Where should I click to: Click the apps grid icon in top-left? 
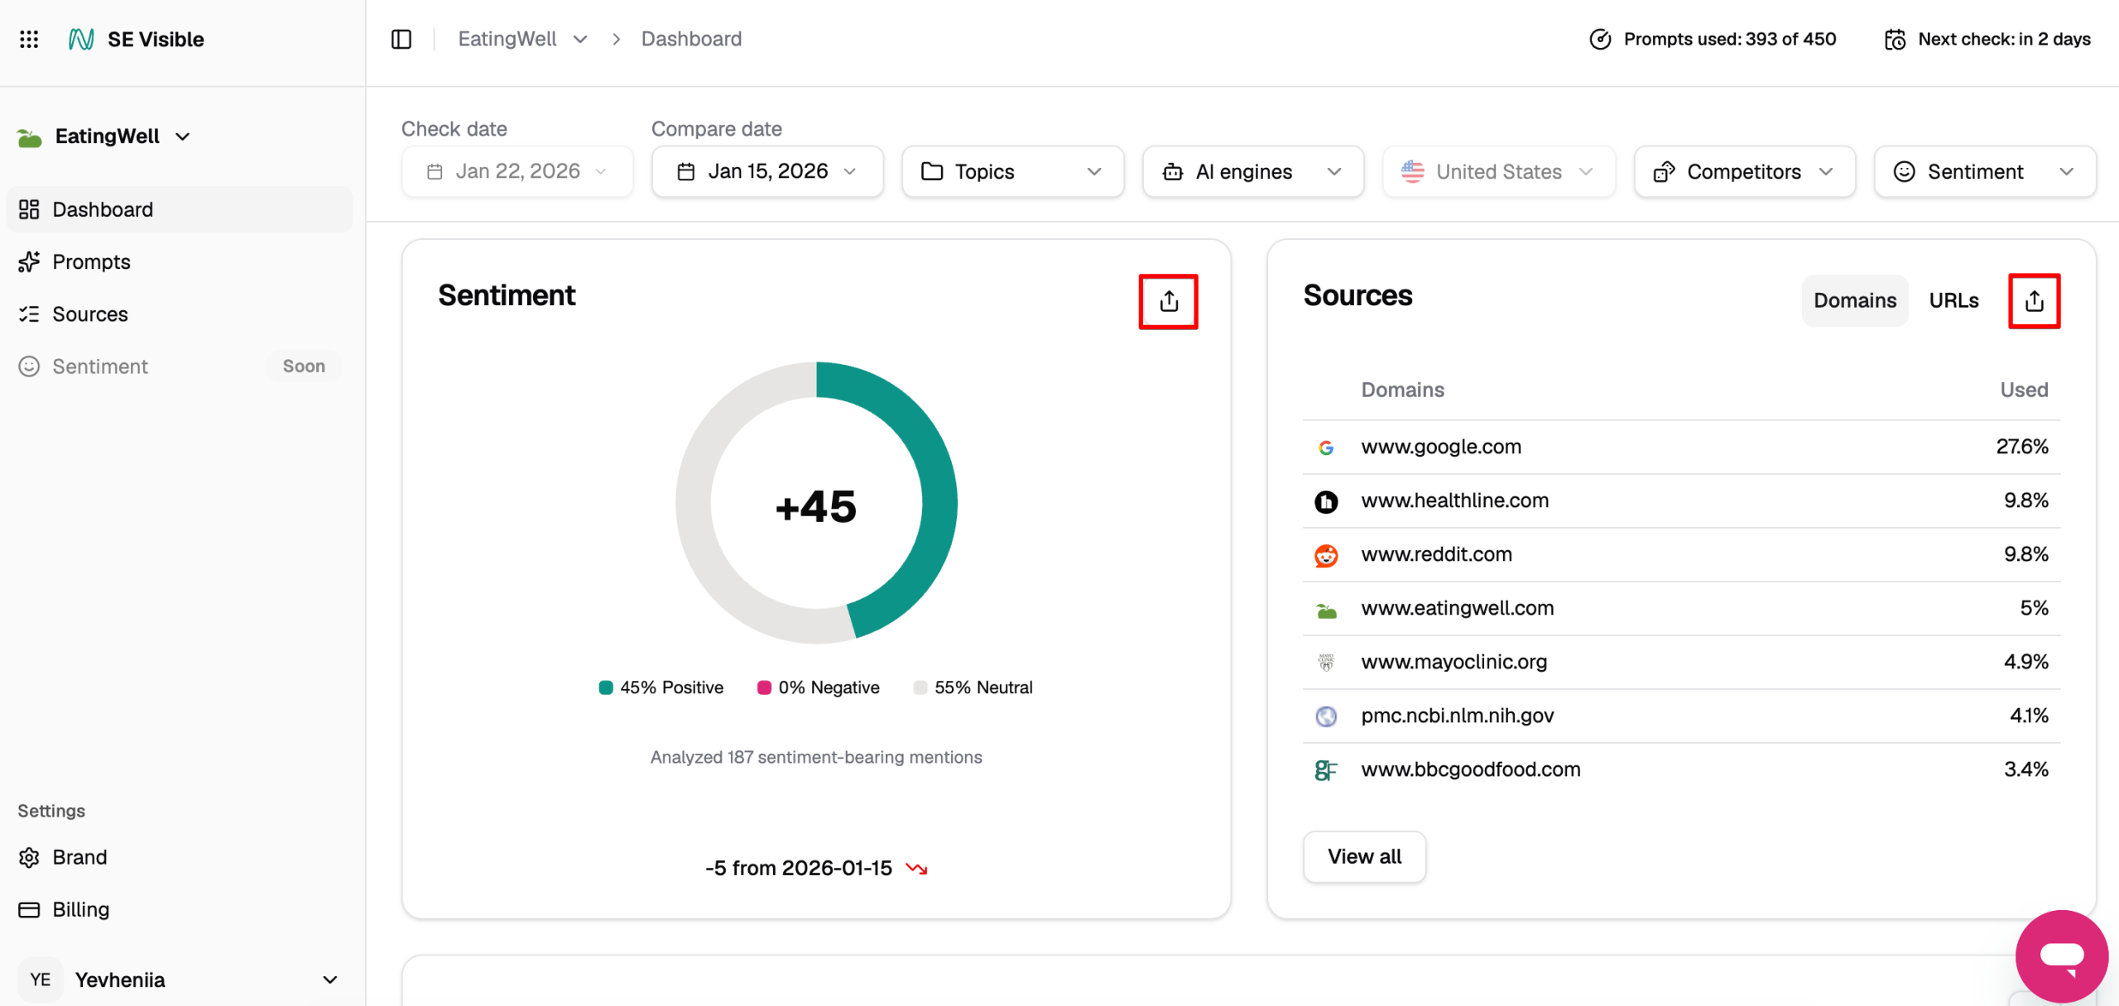[29, 39]
